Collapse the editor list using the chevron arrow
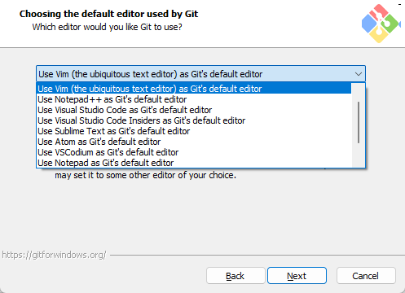The height and width of the screenshot is (293, 405). click(x=359, y=74)
